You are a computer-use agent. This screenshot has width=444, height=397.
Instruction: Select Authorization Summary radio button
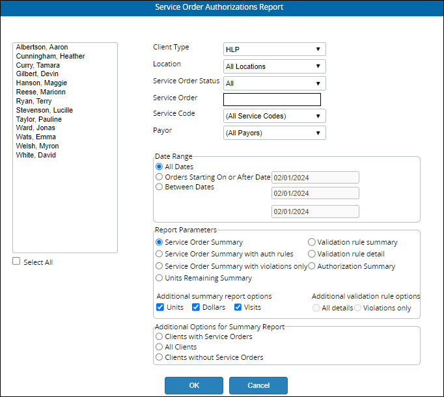tap(311, 266)
